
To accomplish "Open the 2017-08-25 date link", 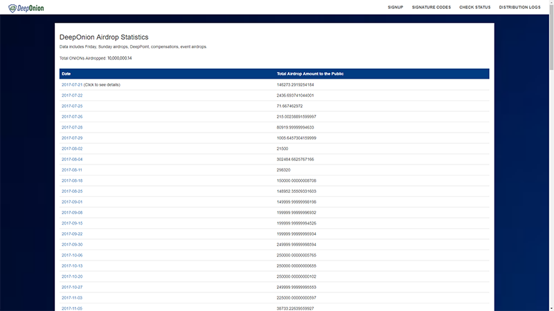I will tap(72, 191).
